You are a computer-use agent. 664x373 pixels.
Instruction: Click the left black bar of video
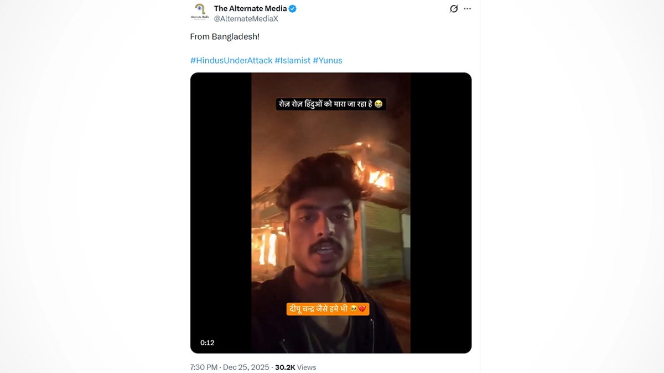coord(221,213)
